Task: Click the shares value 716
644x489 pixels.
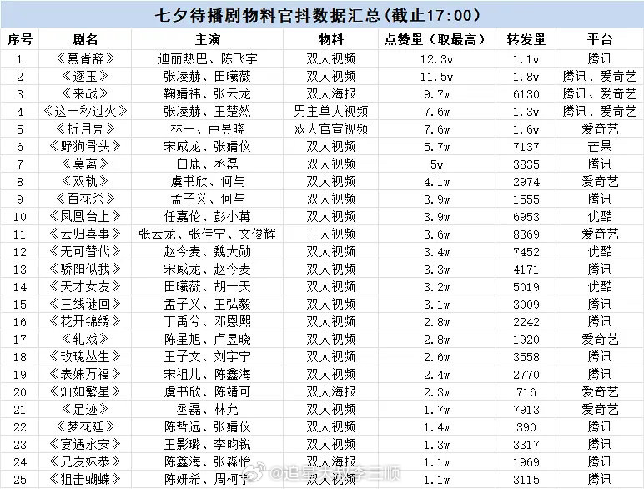Action: tap(526, 392)
